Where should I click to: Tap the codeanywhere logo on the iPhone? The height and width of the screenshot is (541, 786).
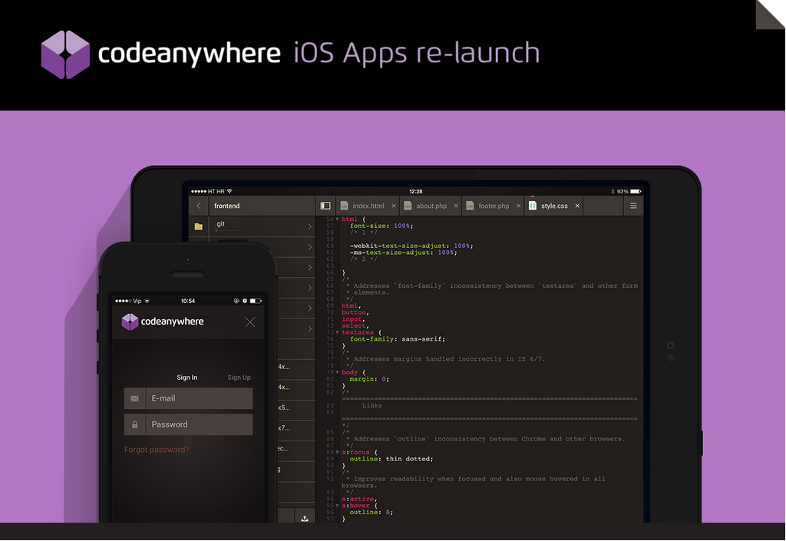click(163, 322)
